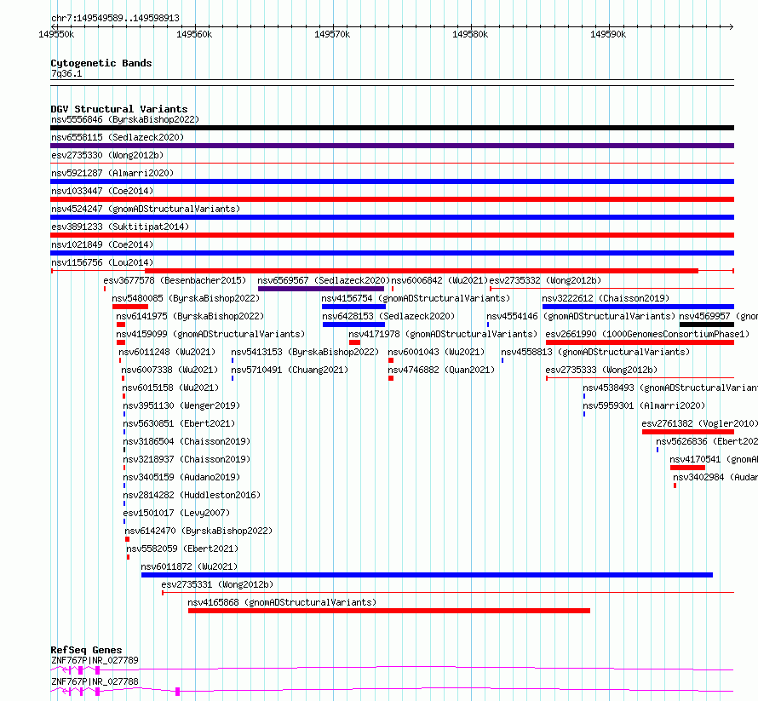
Task: Click the 7q36.1 cytogenetic band label
Action: 66,73
